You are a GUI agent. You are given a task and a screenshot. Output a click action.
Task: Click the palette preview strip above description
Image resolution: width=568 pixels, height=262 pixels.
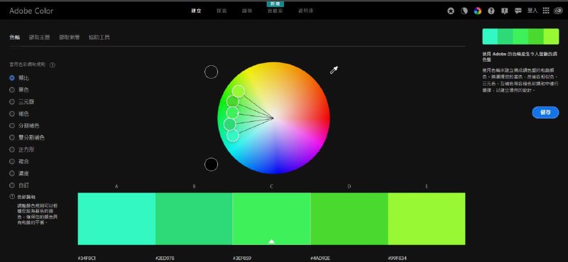pyautogui.click(x=520, y=37)
